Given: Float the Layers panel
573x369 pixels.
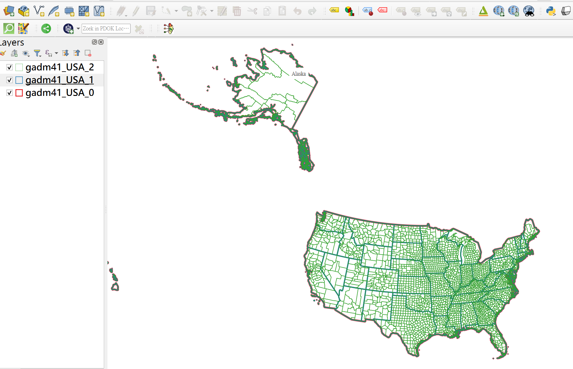Looking at the screenshot, I should pos(94,42).
